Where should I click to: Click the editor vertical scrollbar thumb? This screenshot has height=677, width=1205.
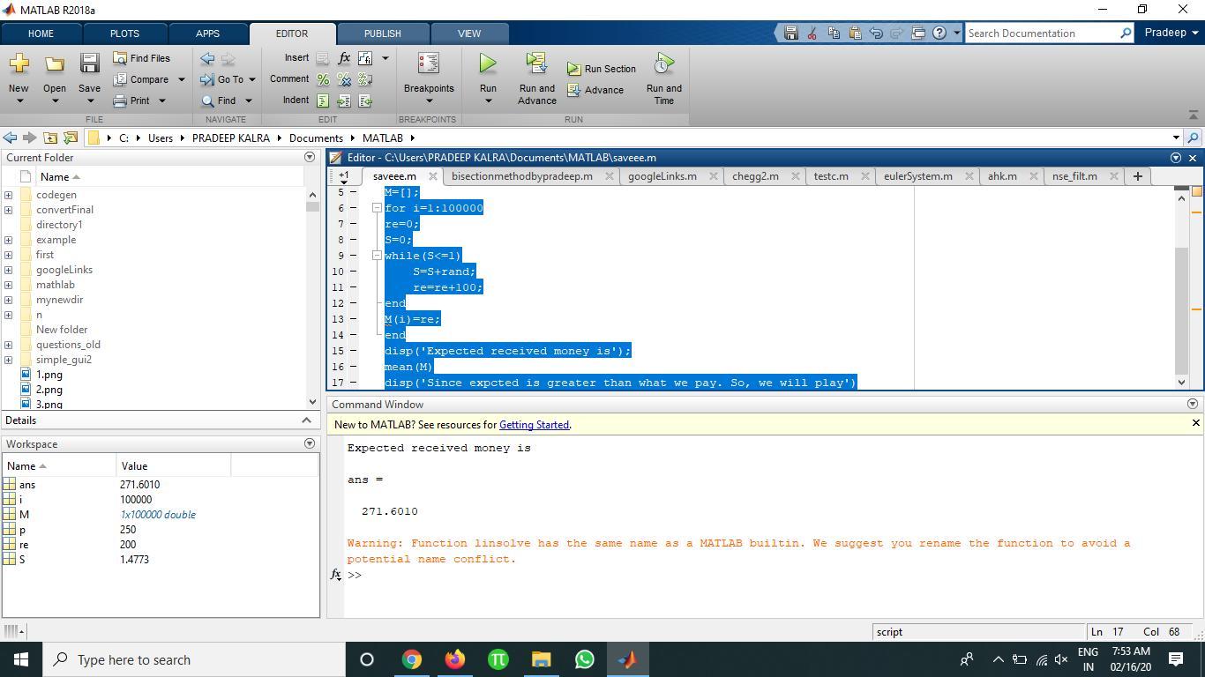pyautogui.click(x=1182, y=309)
